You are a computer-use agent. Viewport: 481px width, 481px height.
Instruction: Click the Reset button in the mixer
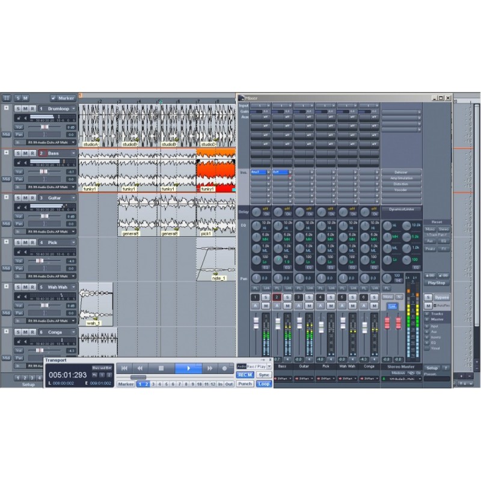(438, 222)
